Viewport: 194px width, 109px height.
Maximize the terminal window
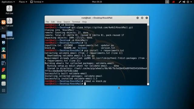(x=142, y=18)
